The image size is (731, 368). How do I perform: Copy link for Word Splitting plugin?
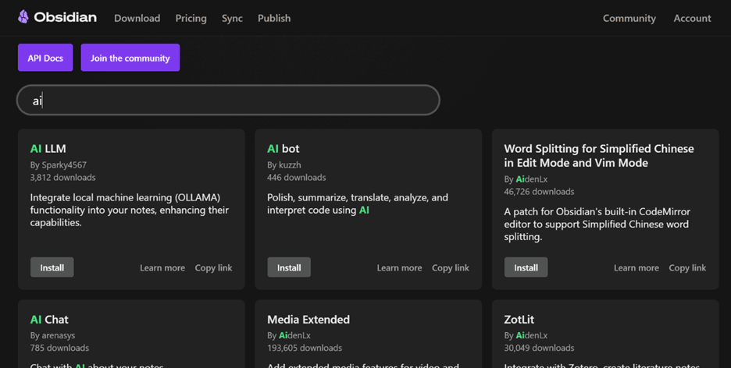(x=687, y=268)
